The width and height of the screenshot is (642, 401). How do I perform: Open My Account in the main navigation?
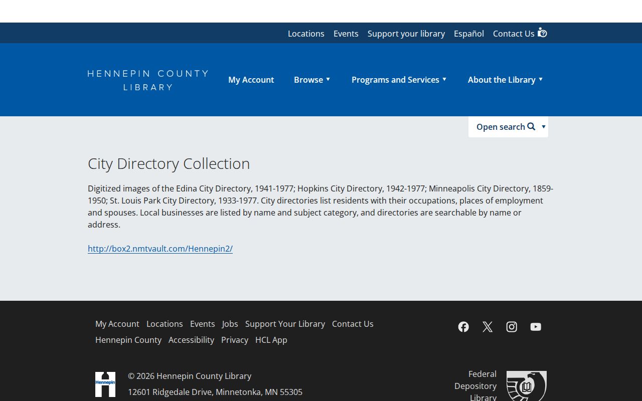tap(251, 80)
